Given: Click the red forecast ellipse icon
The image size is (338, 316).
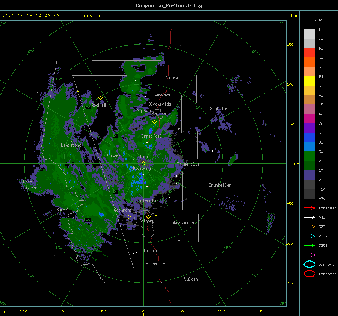Looking at the screenshot, I should coord(309,274).
